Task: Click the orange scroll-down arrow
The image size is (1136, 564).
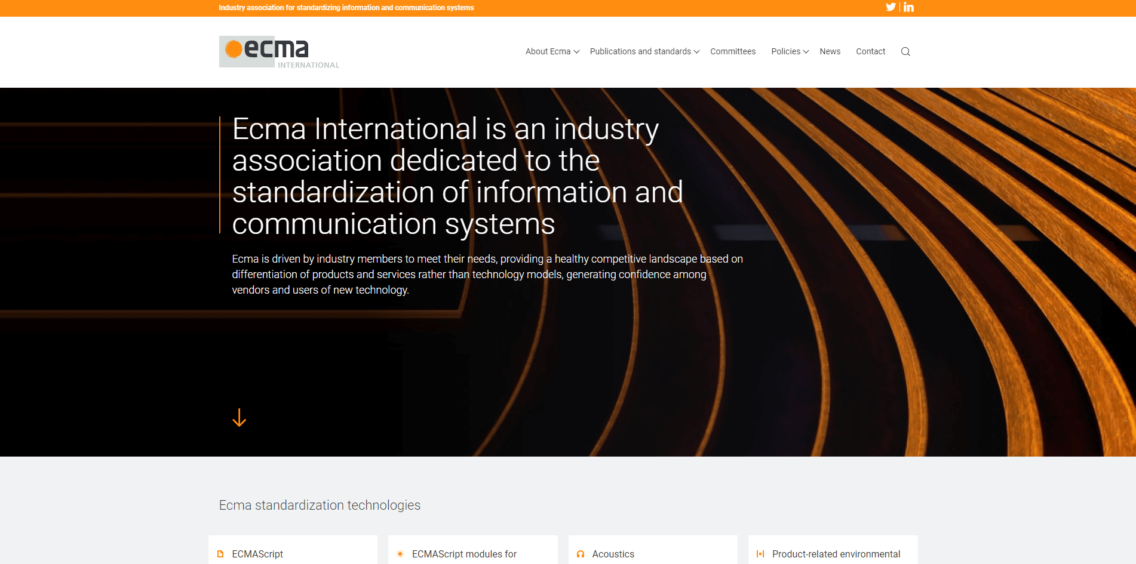Action: [239, 418]
